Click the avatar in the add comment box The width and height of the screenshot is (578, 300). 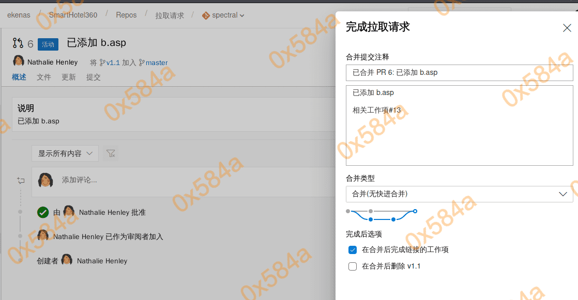[45, 180]
